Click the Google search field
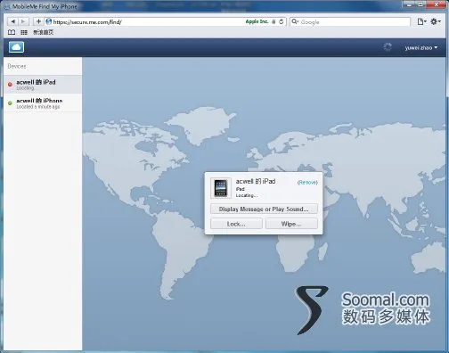This screenshot has height=353, width=449. pos(350,21)
